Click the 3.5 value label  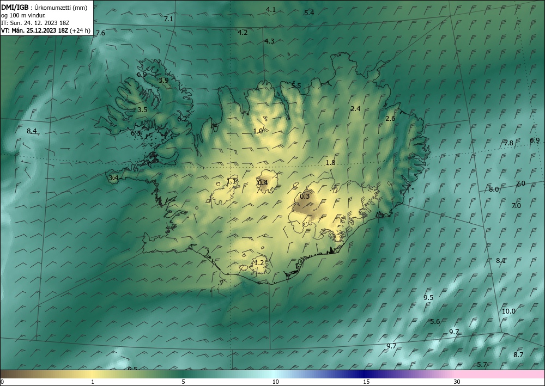click(x=142, y=110)
